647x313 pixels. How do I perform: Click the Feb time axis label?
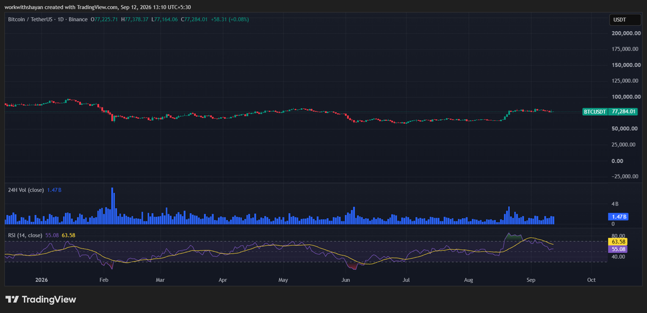(x=104, y=280)
